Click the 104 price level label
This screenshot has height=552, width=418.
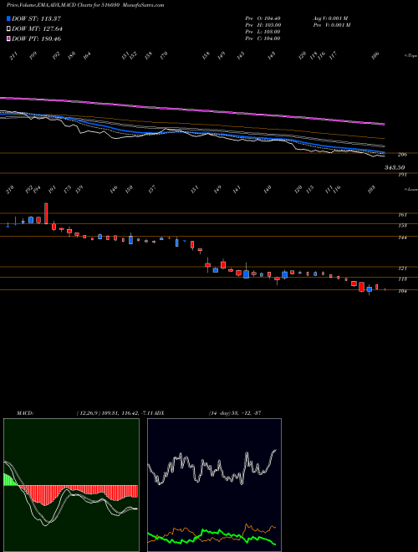402,291
